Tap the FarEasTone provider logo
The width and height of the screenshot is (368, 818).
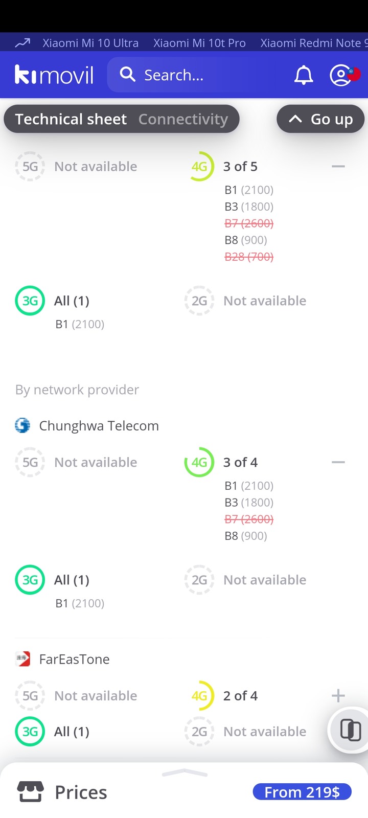tap(22, 659)
